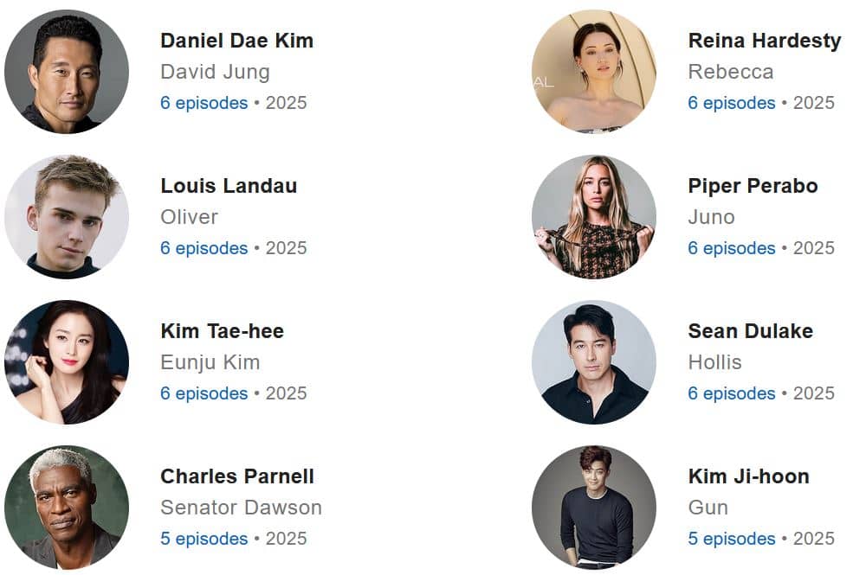Open the photo beside the name Kim Ji-hoon
Image resolution: width=853 pixels, height=575 pixels.
594,508
